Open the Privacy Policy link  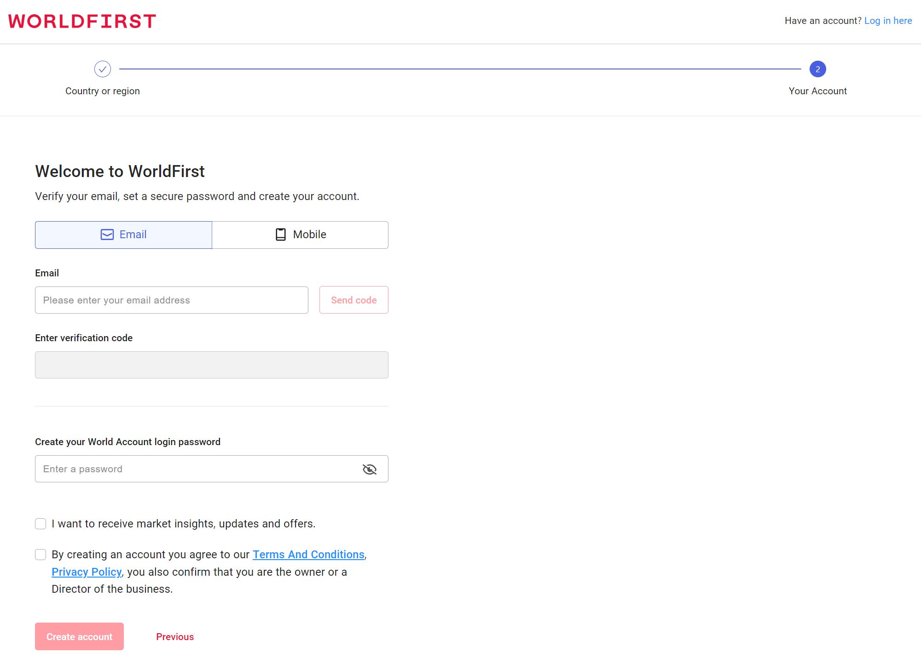tap(87, 572)
